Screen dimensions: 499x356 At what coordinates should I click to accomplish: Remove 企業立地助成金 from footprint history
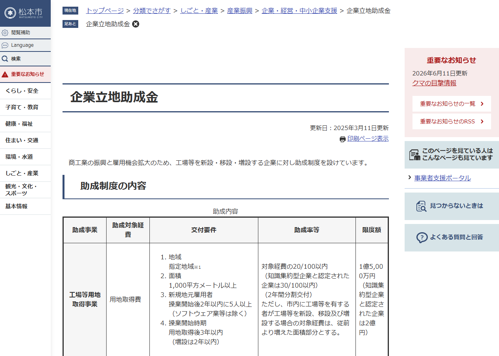point(136,24)
